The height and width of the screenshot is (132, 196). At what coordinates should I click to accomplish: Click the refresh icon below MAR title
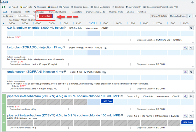click(3, 7)
